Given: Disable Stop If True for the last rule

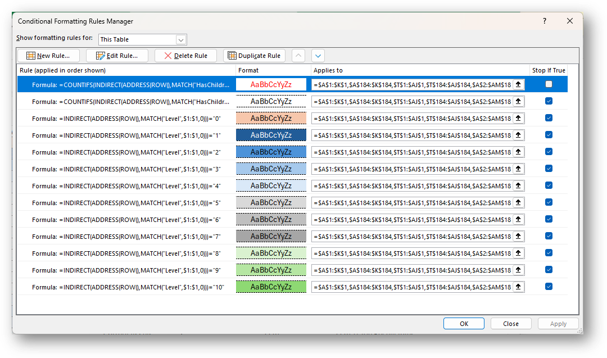Looking at the screenshot, I should 549,286.
